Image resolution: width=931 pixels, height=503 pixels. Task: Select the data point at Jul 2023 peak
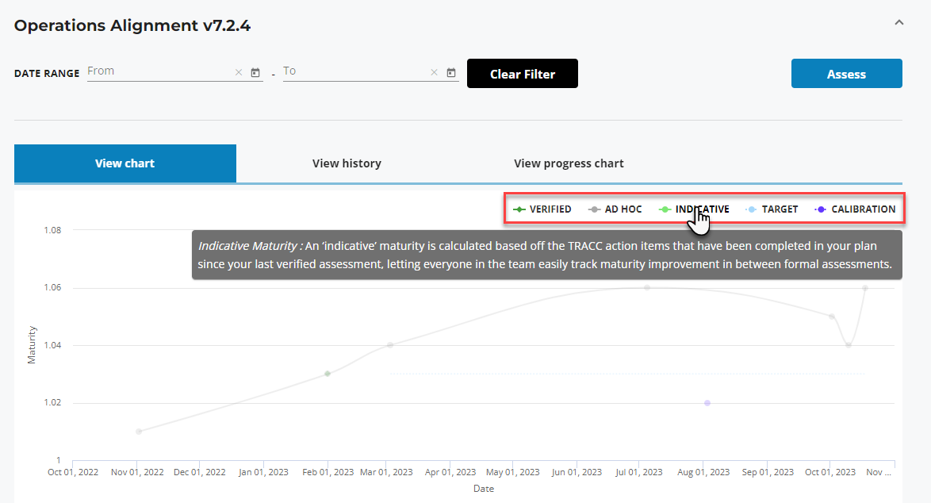click(x=647, y=287)
